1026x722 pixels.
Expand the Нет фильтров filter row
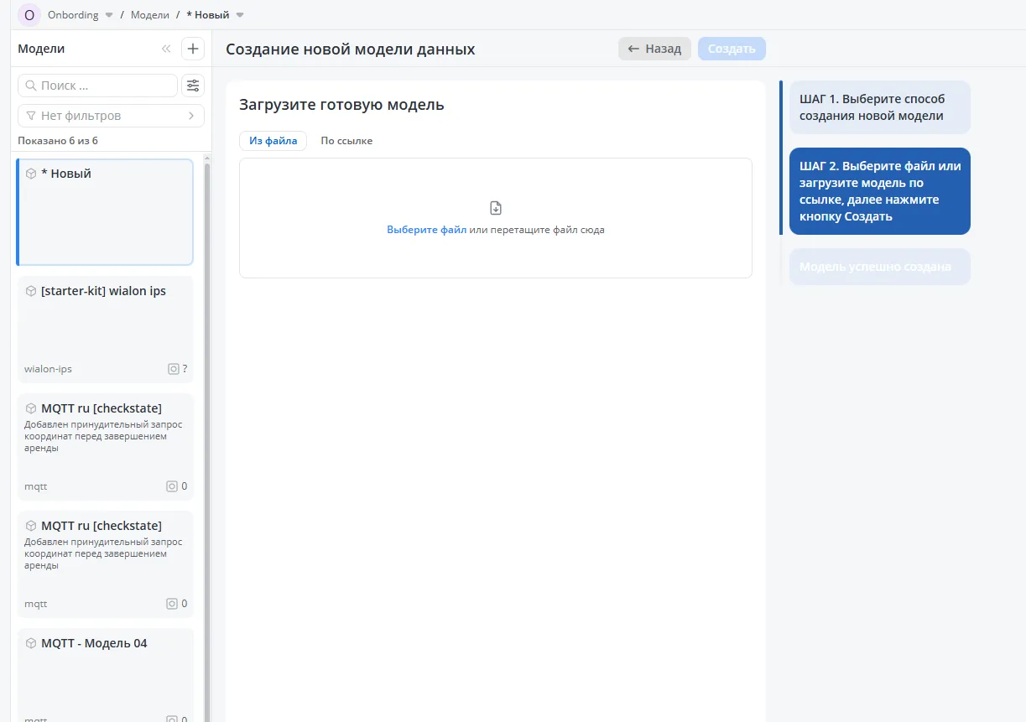[x=111, y=116]
